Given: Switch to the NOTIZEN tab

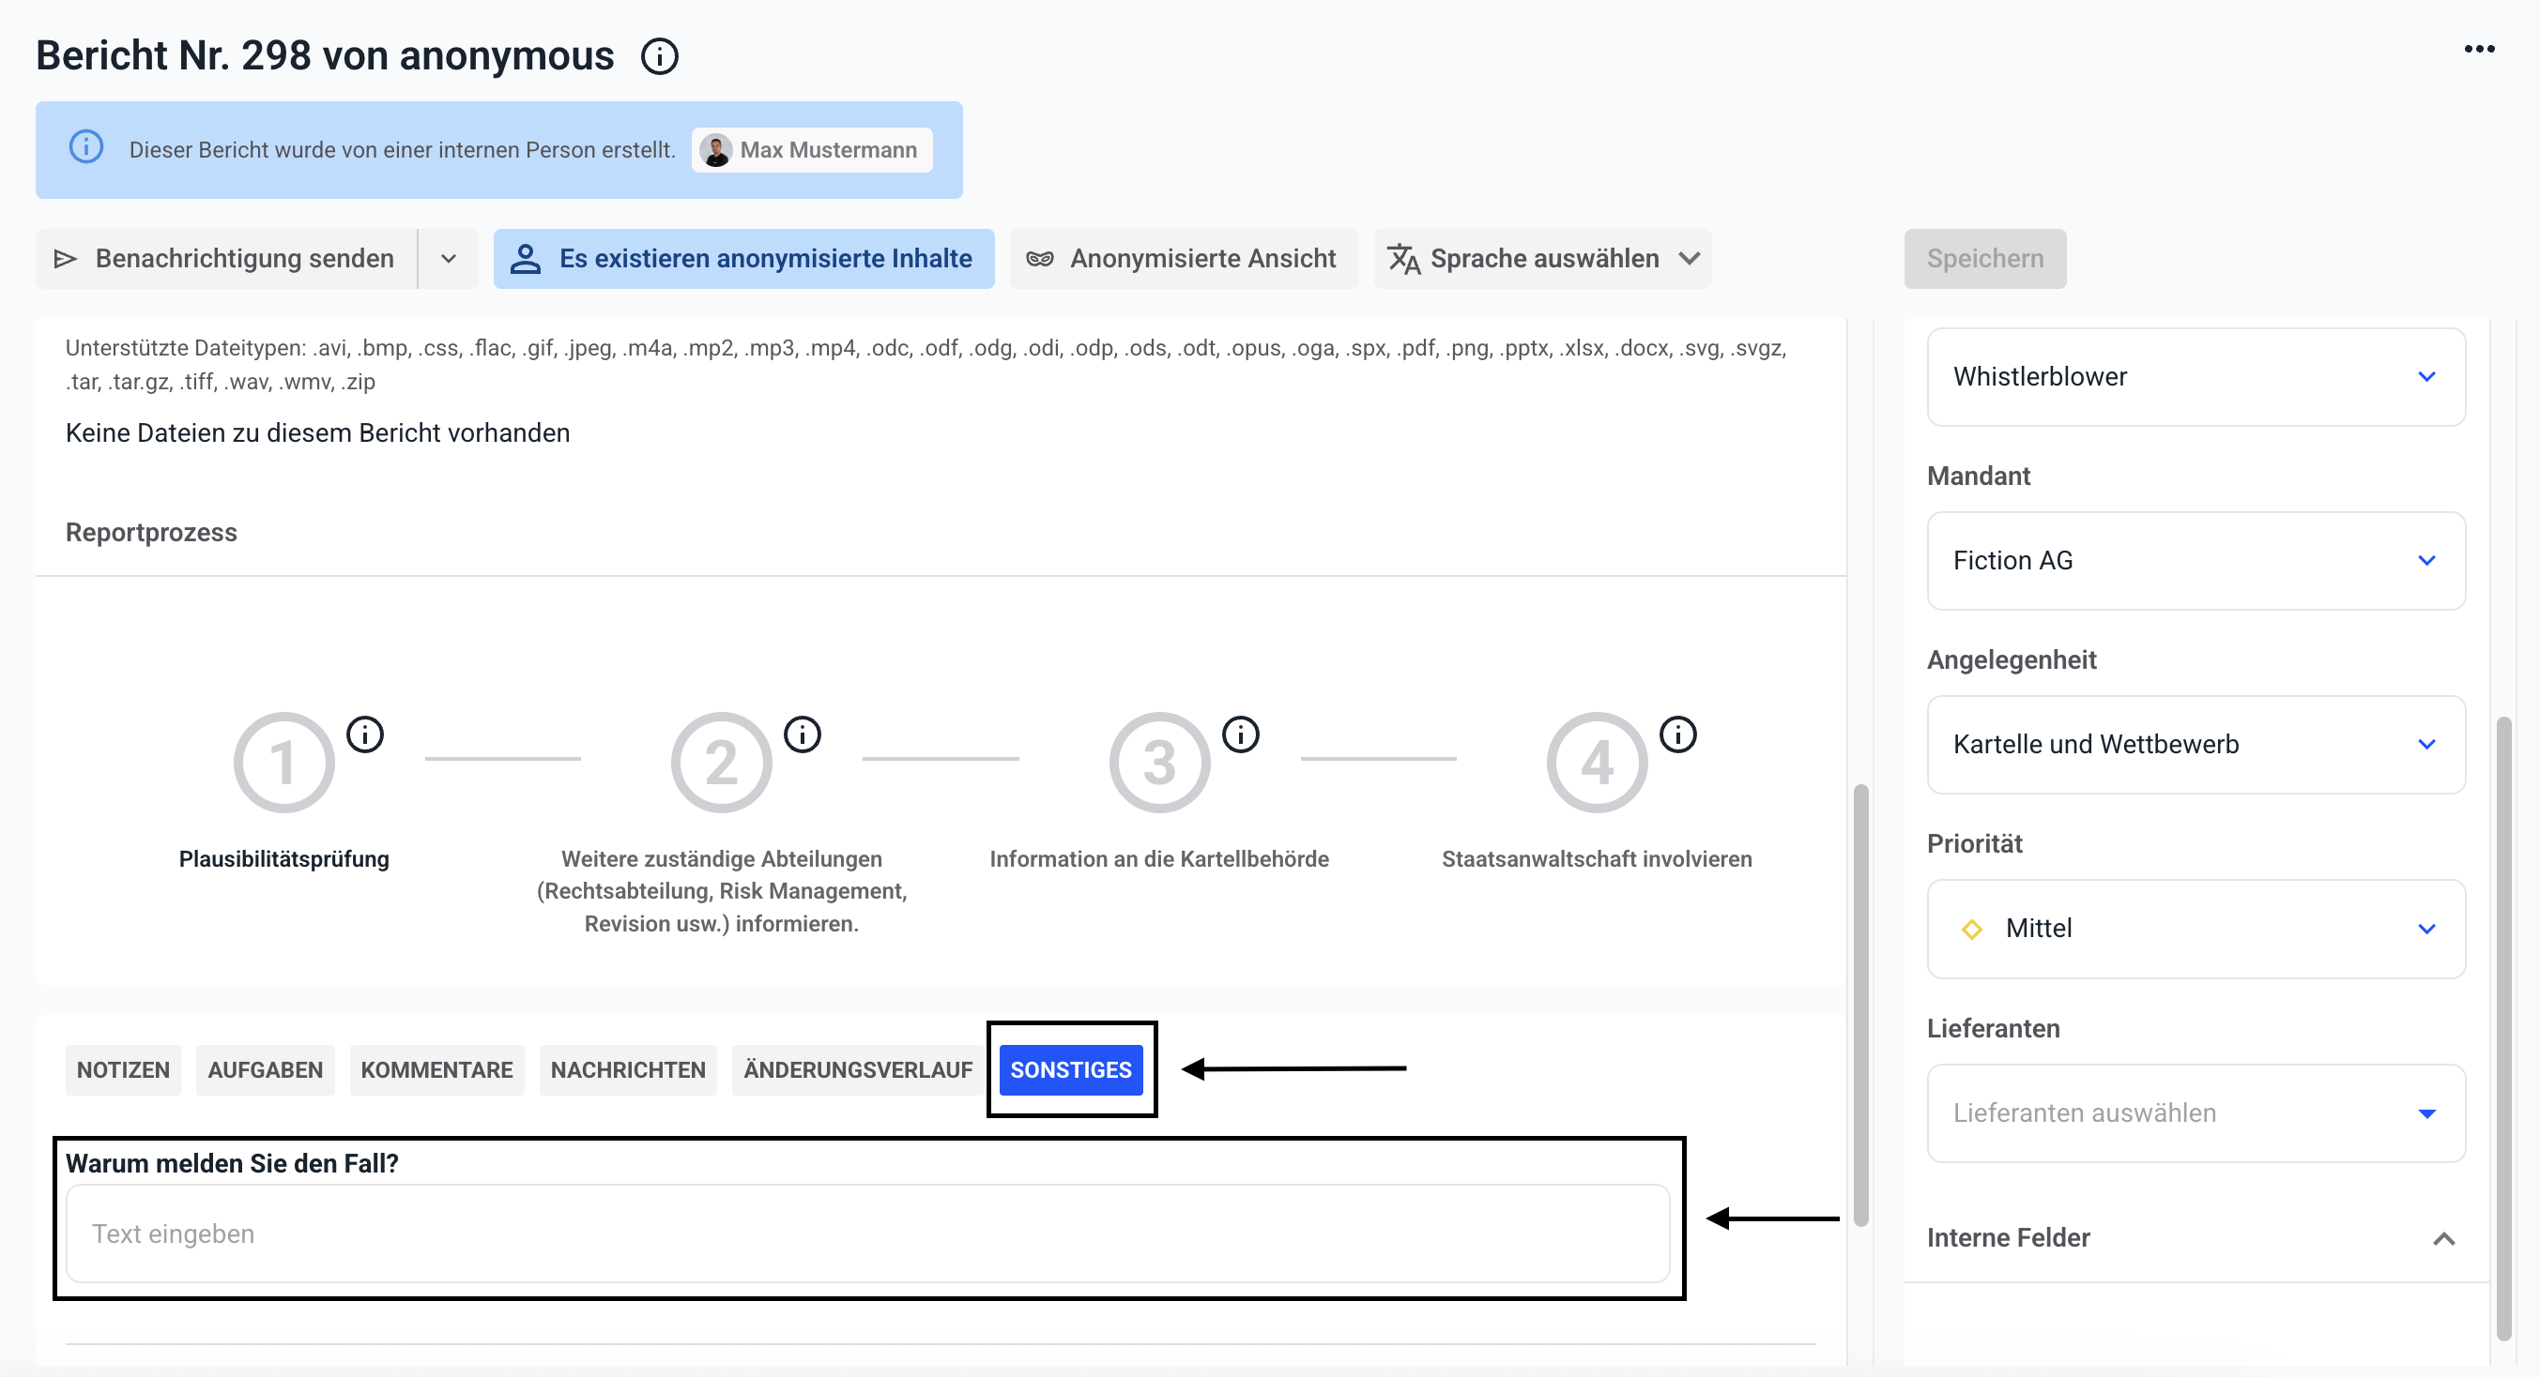Looking at the screenshot, I should pyautogui.click(x=123, y=1069).
